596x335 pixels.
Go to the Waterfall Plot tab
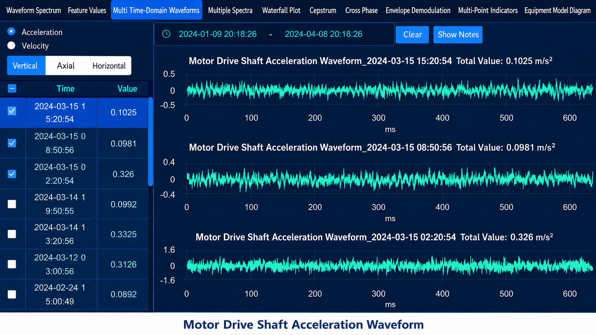(281, 10)
